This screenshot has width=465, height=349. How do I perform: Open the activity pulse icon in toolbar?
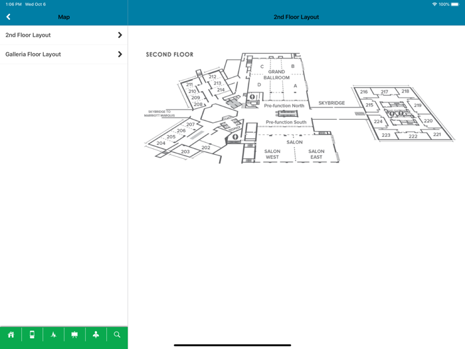53,335
